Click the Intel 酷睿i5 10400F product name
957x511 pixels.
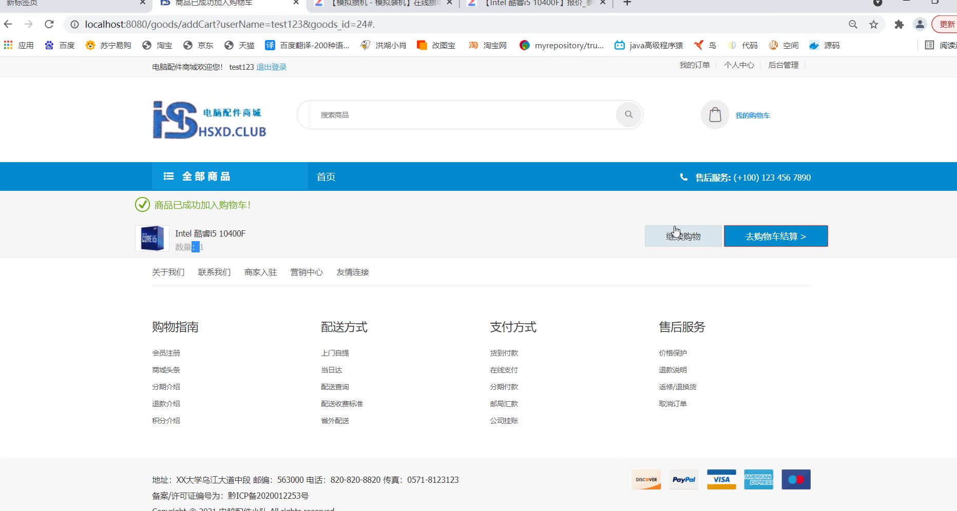(x=210, y=233)
